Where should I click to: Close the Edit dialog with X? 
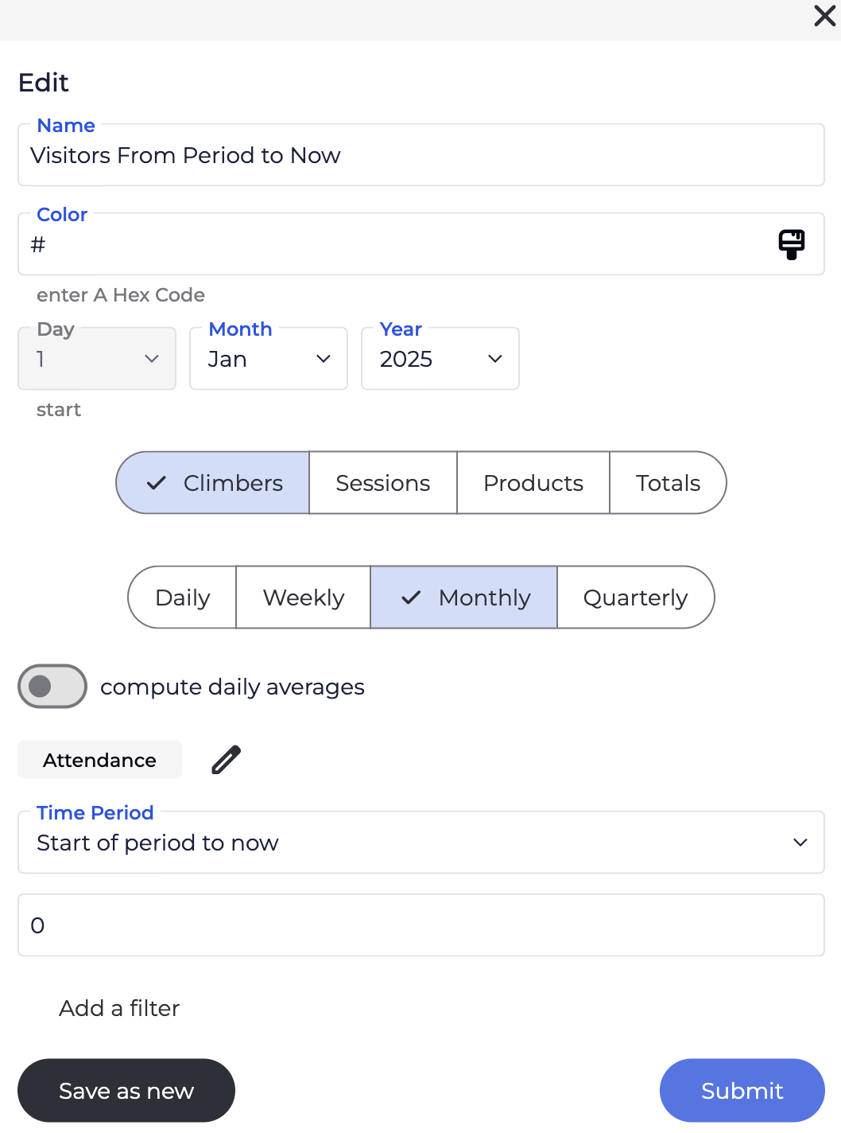(x=824, y=16)
